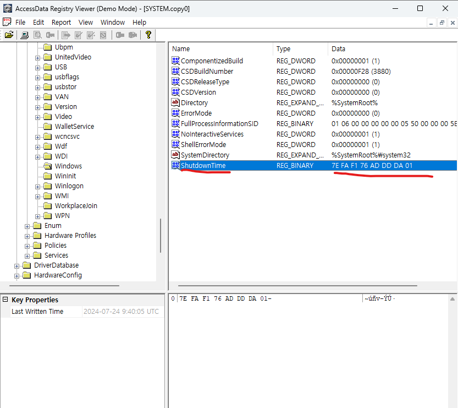Screen dimensions: 458x408
Task: Open the Edit menu
Action: click(x=38, y=22)
